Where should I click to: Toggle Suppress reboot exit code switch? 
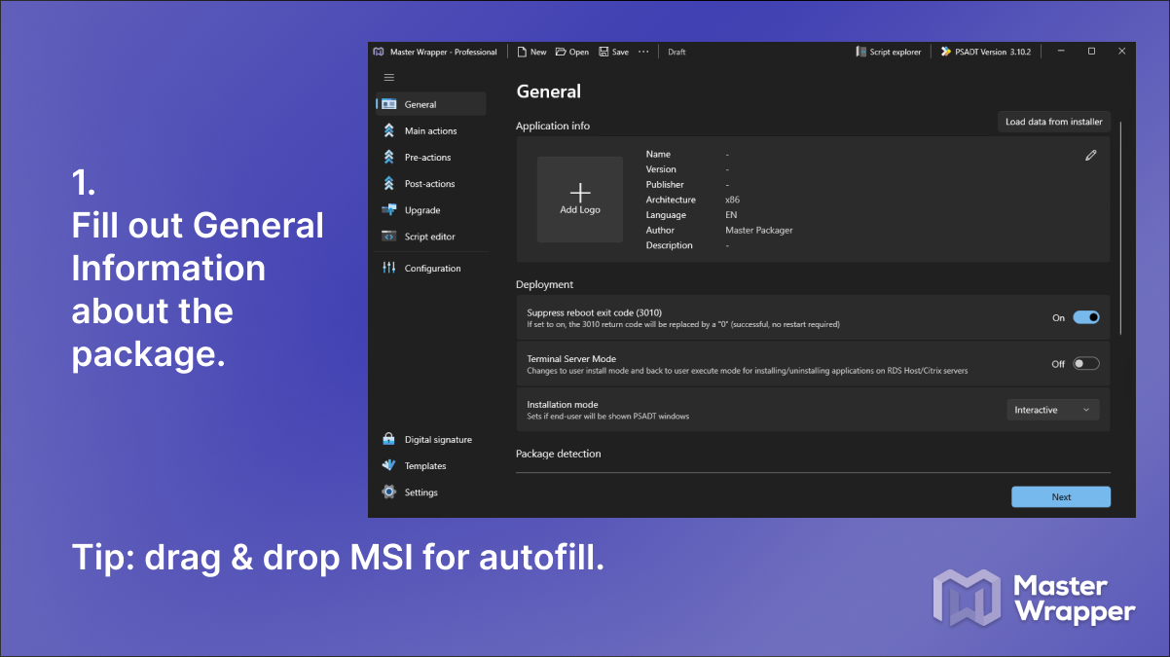1085,317
